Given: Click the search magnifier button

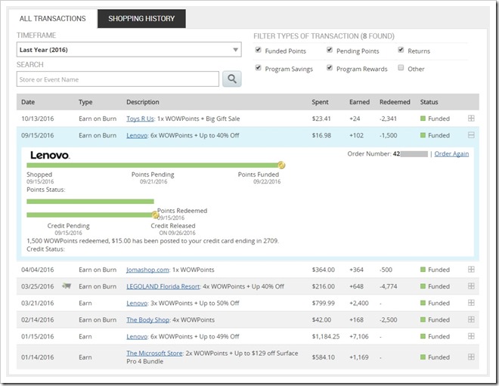Looking at the screenshot, I should pos(231,79).
